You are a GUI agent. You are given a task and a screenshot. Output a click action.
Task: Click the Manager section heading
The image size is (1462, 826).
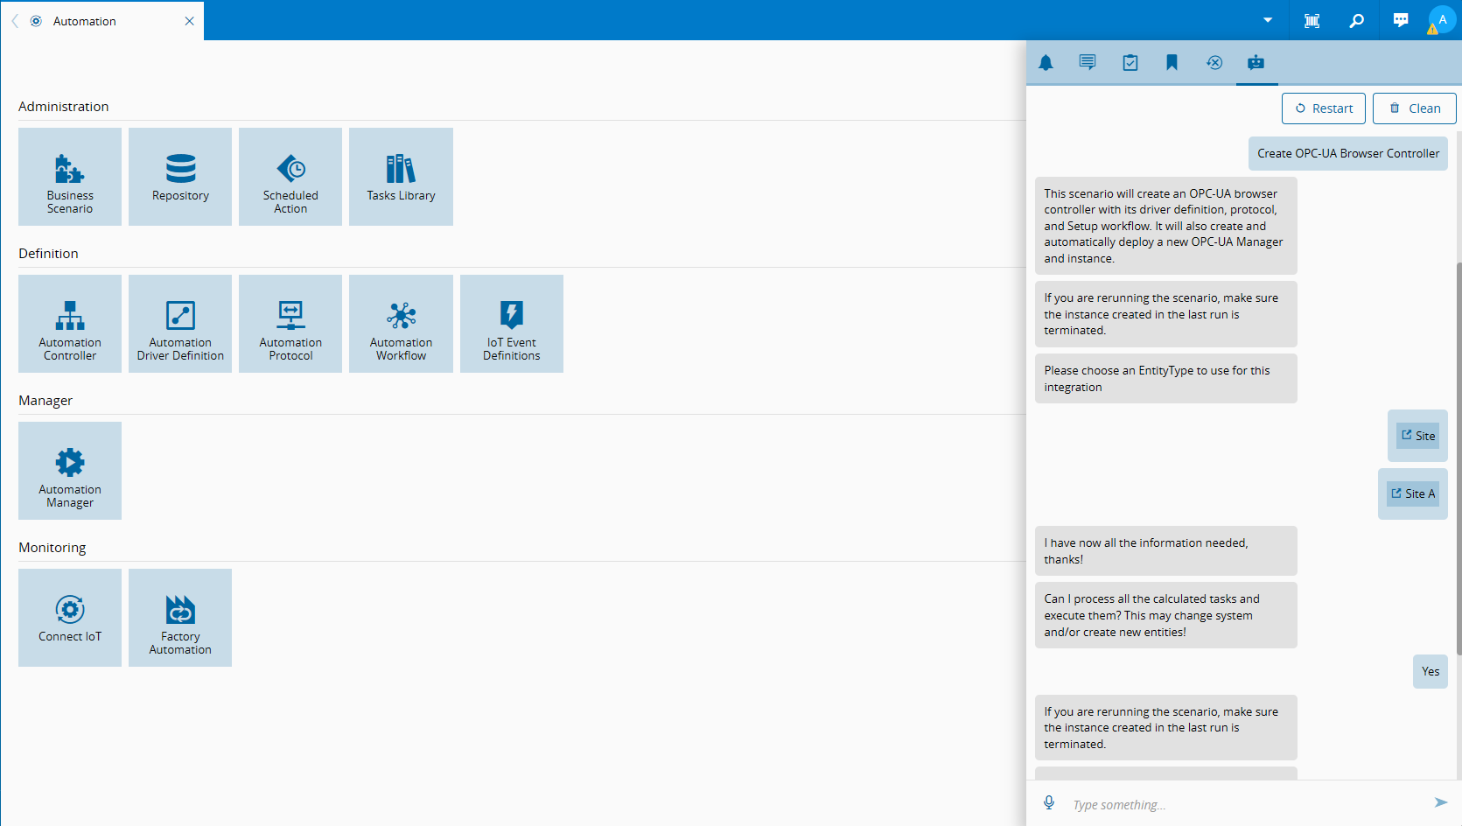[x=45, y=401]
